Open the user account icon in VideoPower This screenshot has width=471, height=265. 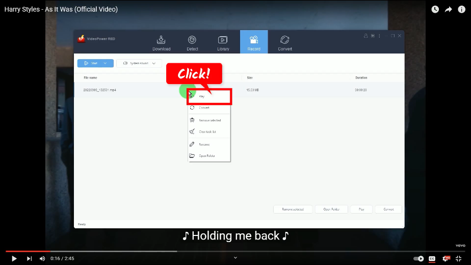click(365, 36)
